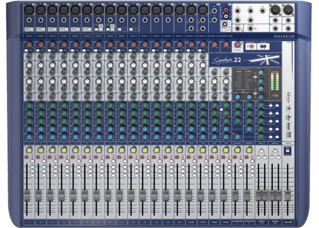Viewport: 319px width, 228px height.
Task: Mute channel 1 with its red button
Action: 26,157
